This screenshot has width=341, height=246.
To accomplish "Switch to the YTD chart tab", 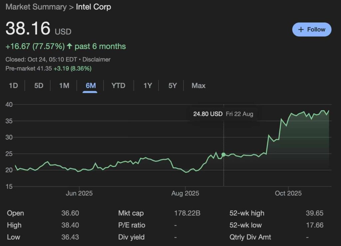I will click(118, 86).
